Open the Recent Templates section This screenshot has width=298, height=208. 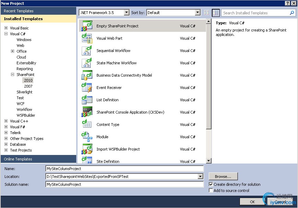38,11
